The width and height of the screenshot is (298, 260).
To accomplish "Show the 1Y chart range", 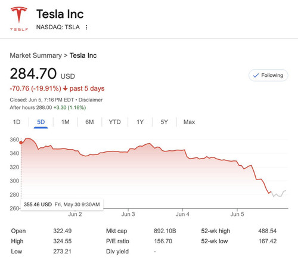I will 140,122.
